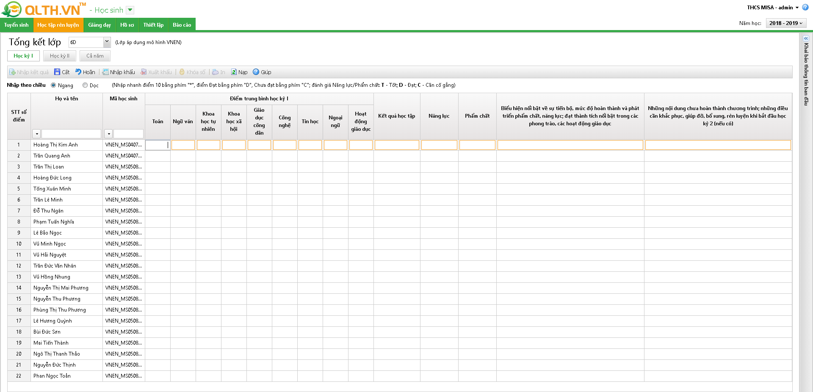This screenshot has width=813, height=392.
Task: Click the Tin học cell in row 1
Action: 310,145
